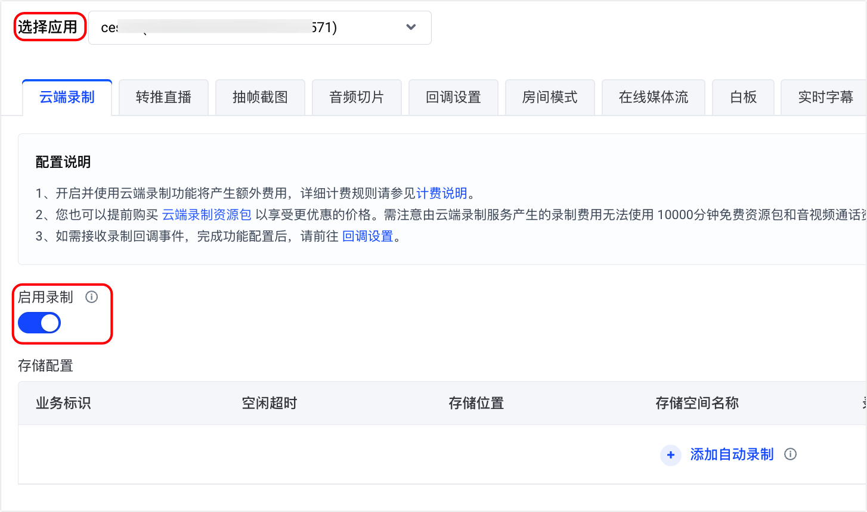The width and height of the screenshot is (867, 512).
Task: Switch to the 转推直播 tab
Action: [163, 97]
